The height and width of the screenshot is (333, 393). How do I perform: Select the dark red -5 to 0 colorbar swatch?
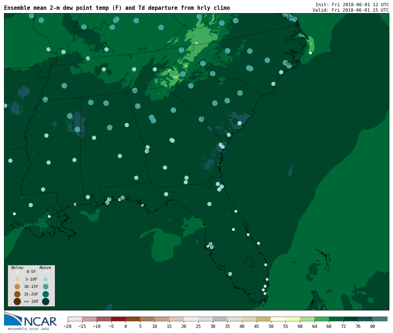[118, 319]
